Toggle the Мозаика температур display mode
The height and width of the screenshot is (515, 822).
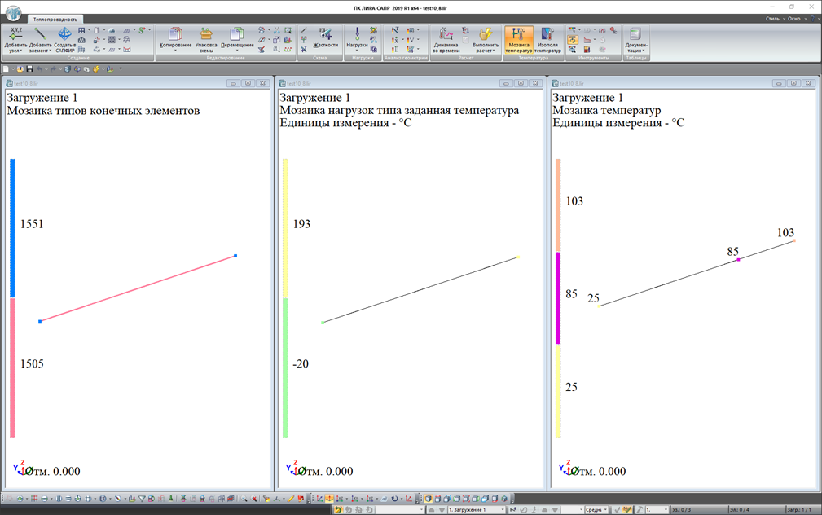pyautogui.click(x=518, y=34)
